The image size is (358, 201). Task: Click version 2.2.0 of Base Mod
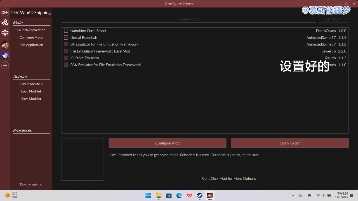tap(342, 51)
